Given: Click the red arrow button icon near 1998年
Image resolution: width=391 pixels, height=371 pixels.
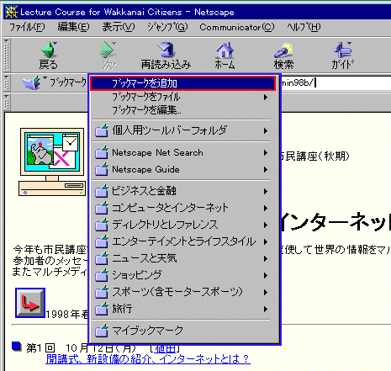Looking at the screenshot, I should click(30, 303).
